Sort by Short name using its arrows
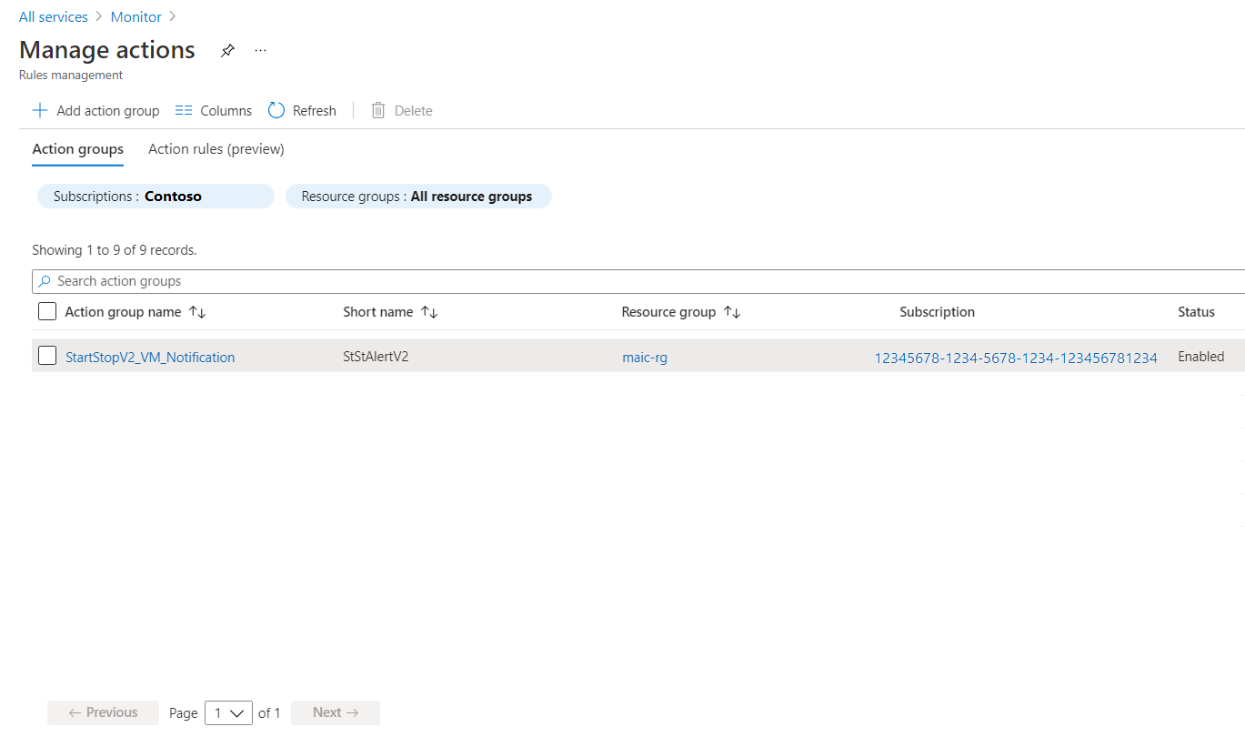Viewport: 1245px width, 737px height. (427, 311)
